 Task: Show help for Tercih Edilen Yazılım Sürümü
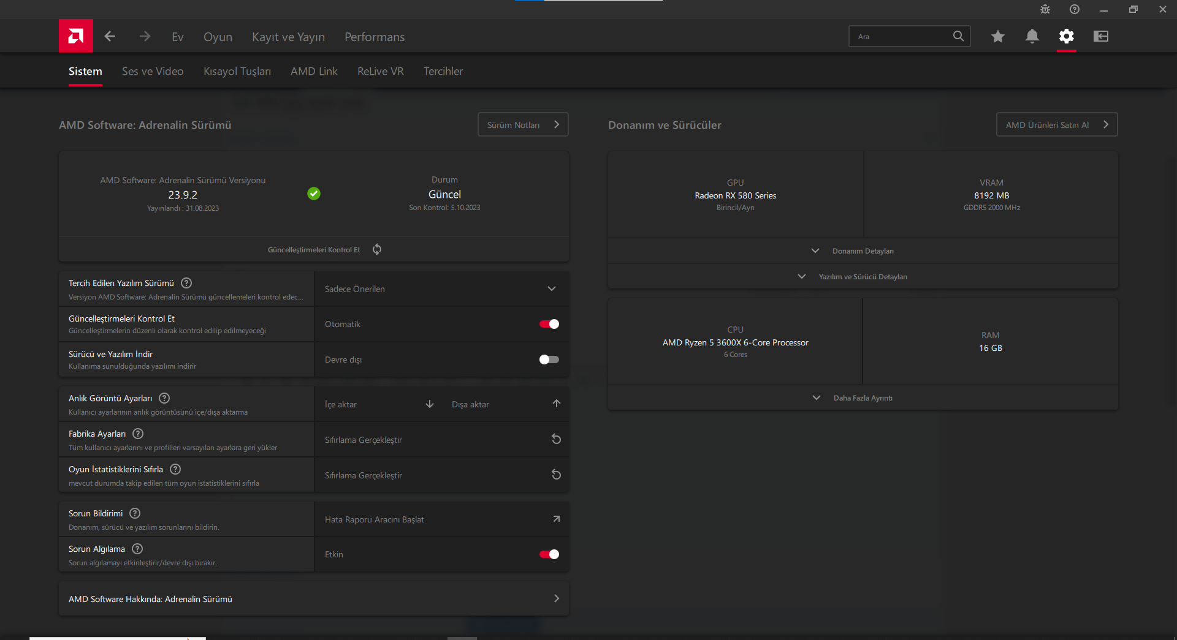tap(187, 283)
